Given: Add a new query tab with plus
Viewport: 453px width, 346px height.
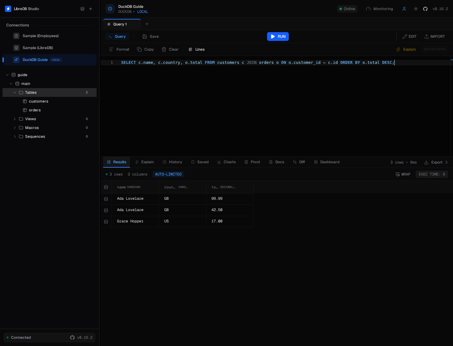Looking at the screenshot, I should click(x=147, y=24).
